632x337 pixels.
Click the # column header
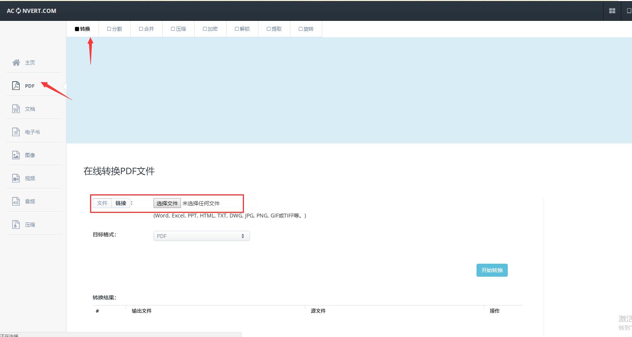click(x=97, y=311)
